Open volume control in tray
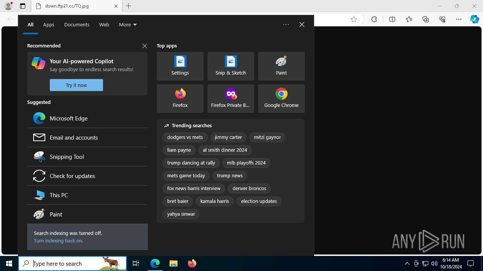 pyautogui.click(x=434, y=263)
